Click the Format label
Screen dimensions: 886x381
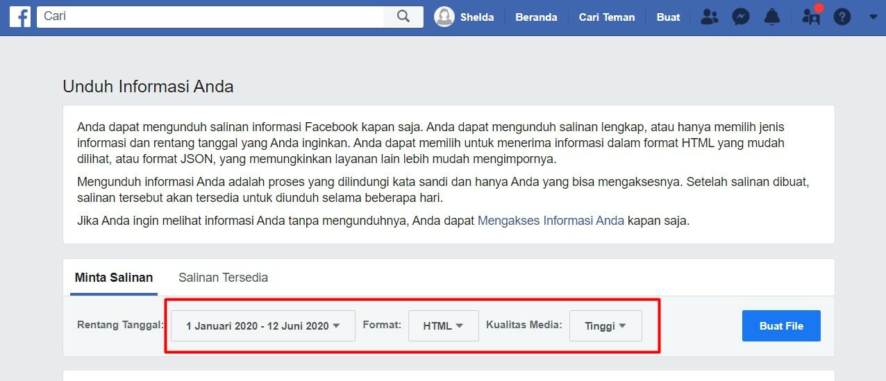click(x=382, y=324)
